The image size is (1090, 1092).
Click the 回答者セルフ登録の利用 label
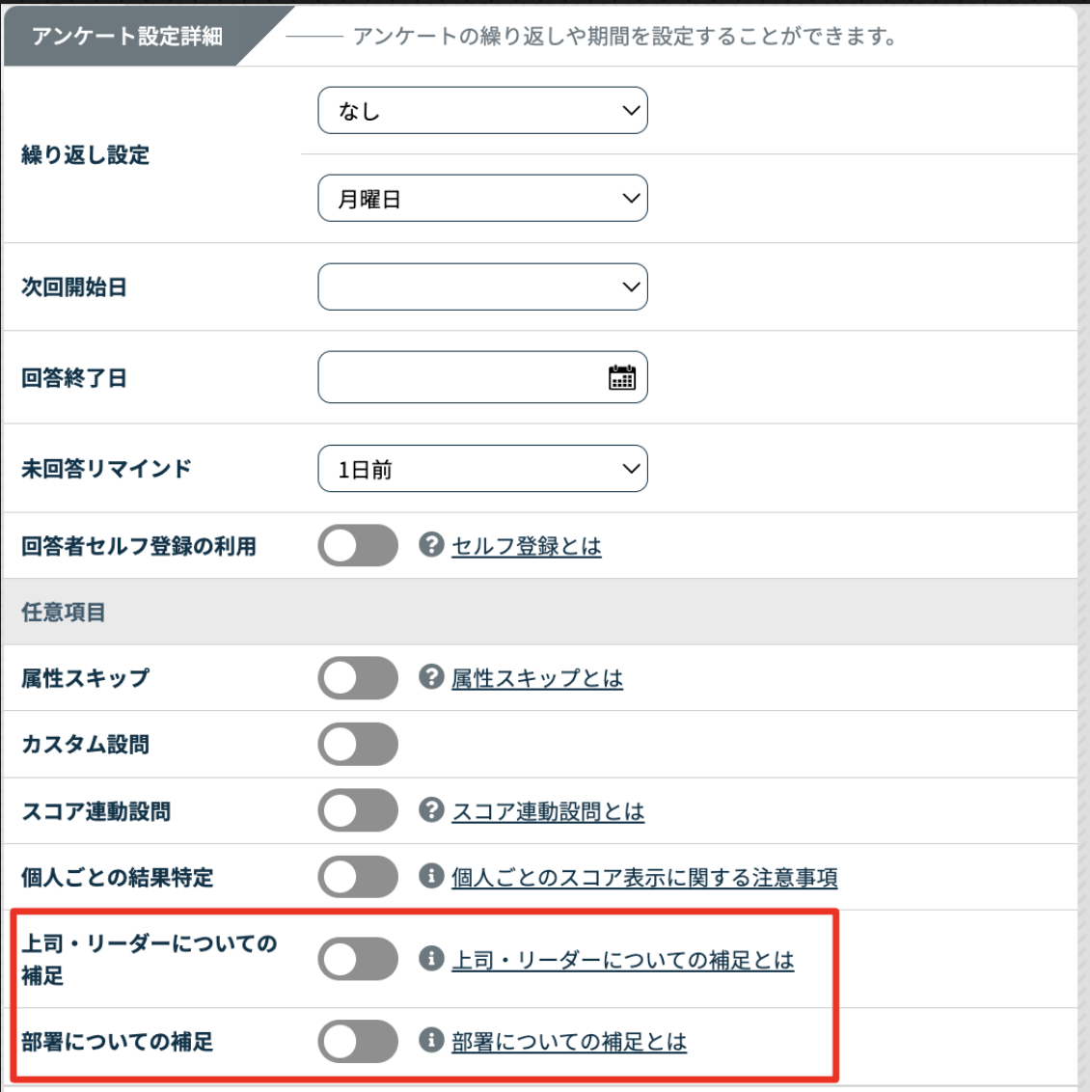coord(139,546)
